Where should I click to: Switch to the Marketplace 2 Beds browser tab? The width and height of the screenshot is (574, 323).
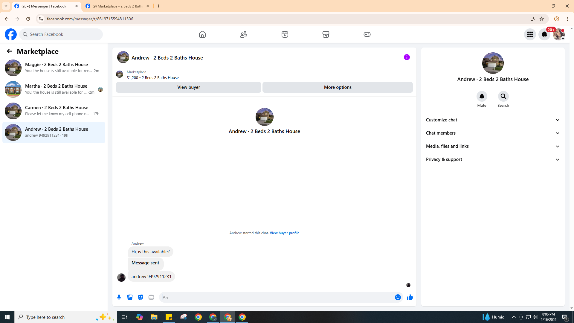pyautogui.click(x=117, y=6)
